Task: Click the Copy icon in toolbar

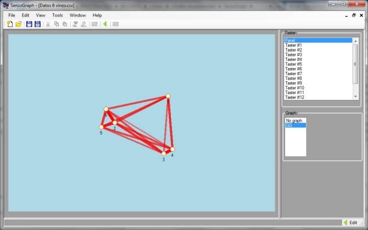Action: tap(57, 24)
